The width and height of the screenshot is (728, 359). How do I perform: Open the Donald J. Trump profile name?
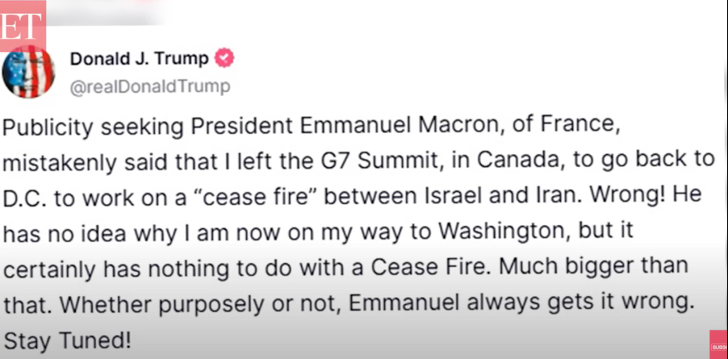click(x=139, y=59)
